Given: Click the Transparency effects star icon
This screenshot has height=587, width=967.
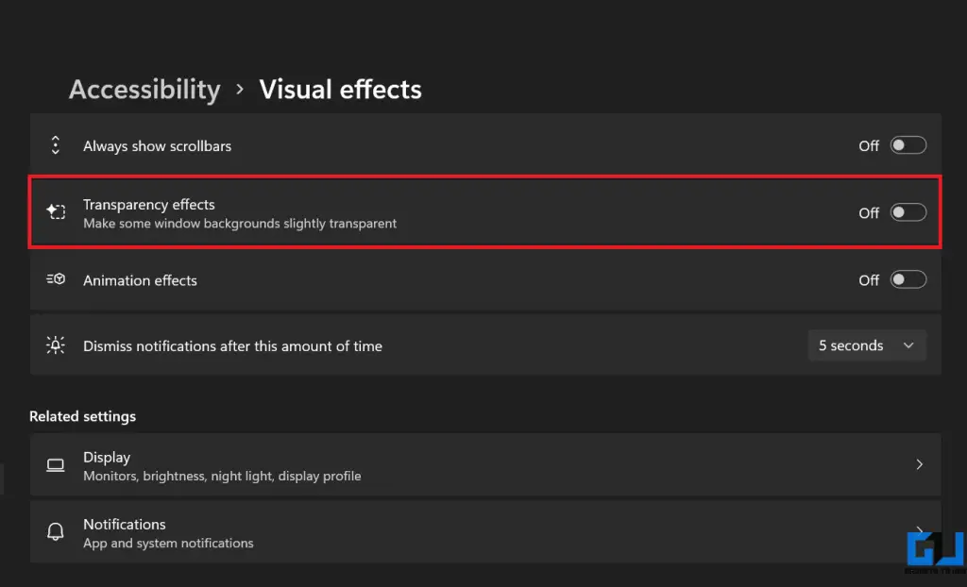Looking at the screenshot, I should tap(55, 212).
